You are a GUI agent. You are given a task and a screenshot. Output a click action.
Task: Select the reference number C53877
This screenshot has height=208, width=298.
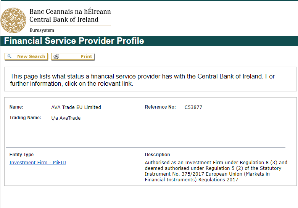pyautogui.click(x=193, y=107)
